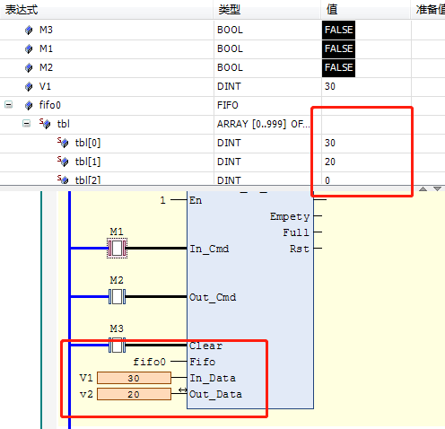
Task: Click the down arrow pane toggle
Action: 437,188
